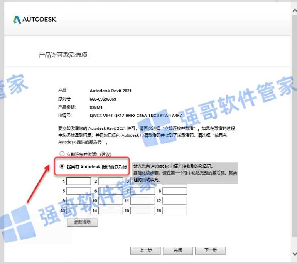Click product key 829M1
297x264 pixels.
pyautogui.click(x=96, y=107)
